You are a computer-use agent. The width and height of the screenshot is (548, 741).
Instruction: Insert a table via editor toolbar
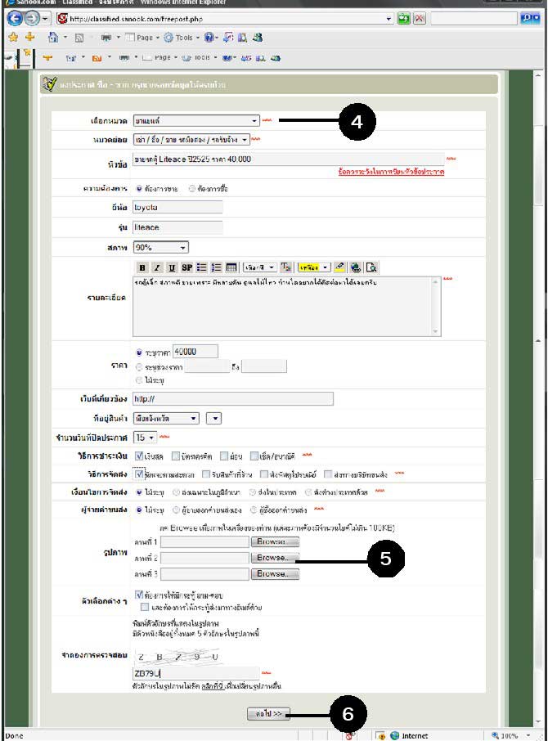point(231,267)
